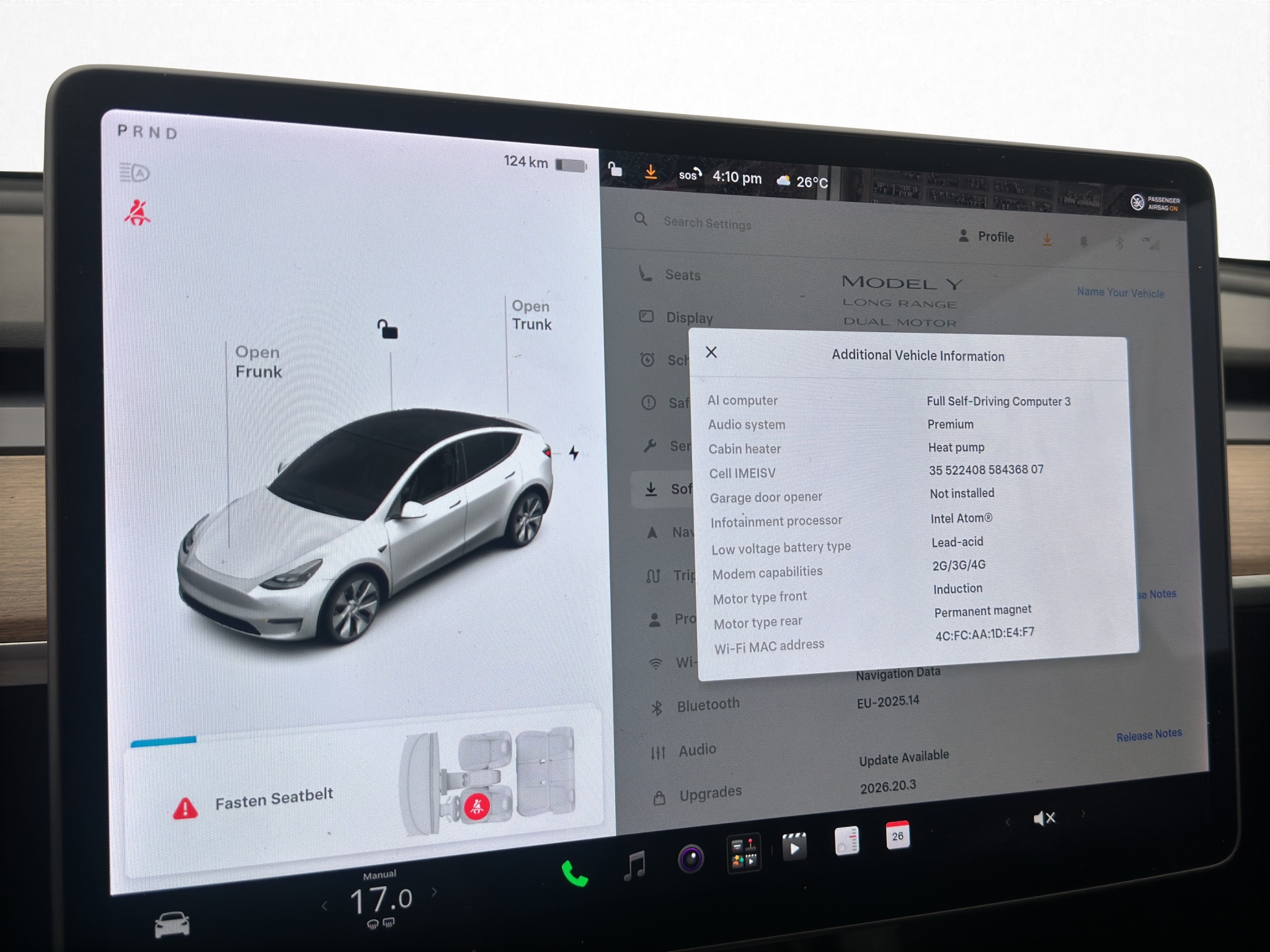Image resolution: width=1270 pixels, height=952 pixels.
Task: Tap the 26°C weather indicator
Action: [802, 181]
